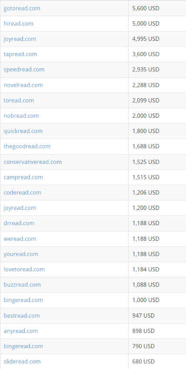
Task: Select the novelread.com domain link
Action: [23, 85]
